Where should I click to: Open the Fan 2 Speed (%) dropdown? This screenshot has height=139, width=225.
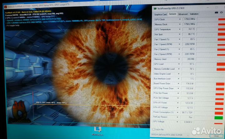[x=179, y=49]
